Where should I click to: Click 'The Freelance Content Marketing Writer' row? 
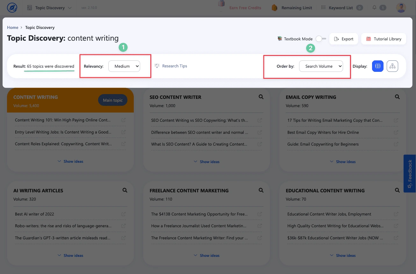tap(207, 238)
